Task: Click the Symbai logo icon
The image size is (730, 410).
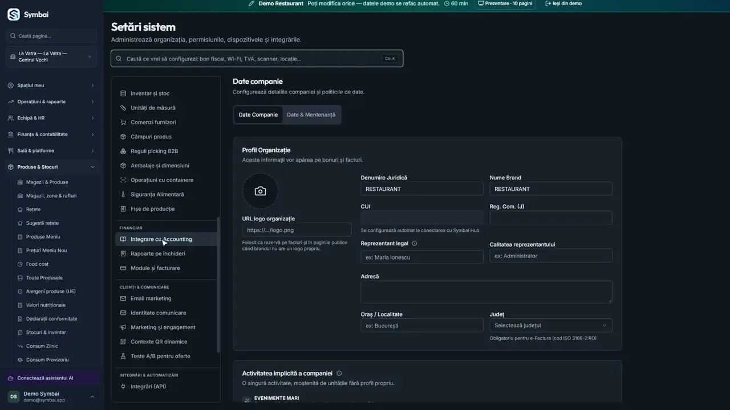Action: click(x=14, y=15)
